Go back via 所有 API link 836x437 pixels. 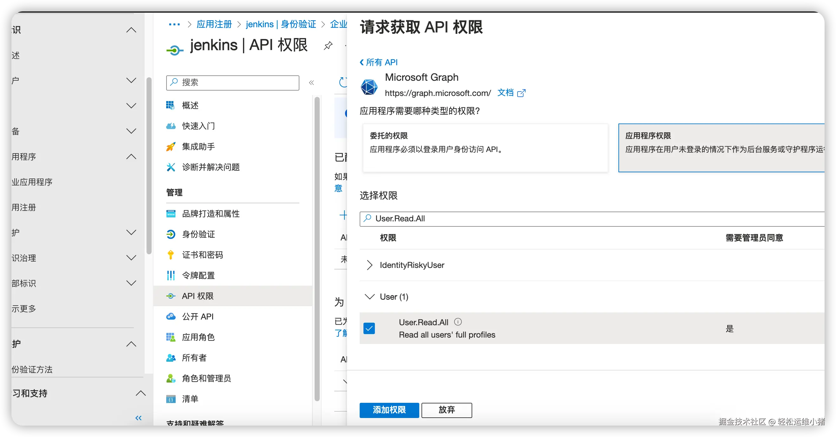point(378,62)
